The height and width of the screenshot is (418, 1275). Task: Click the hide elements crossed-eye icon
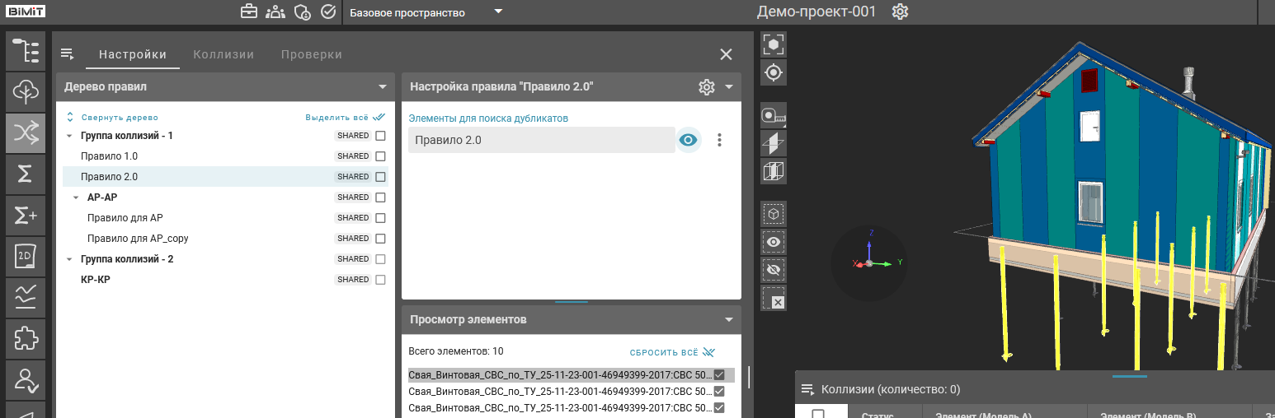coord(774,270)
